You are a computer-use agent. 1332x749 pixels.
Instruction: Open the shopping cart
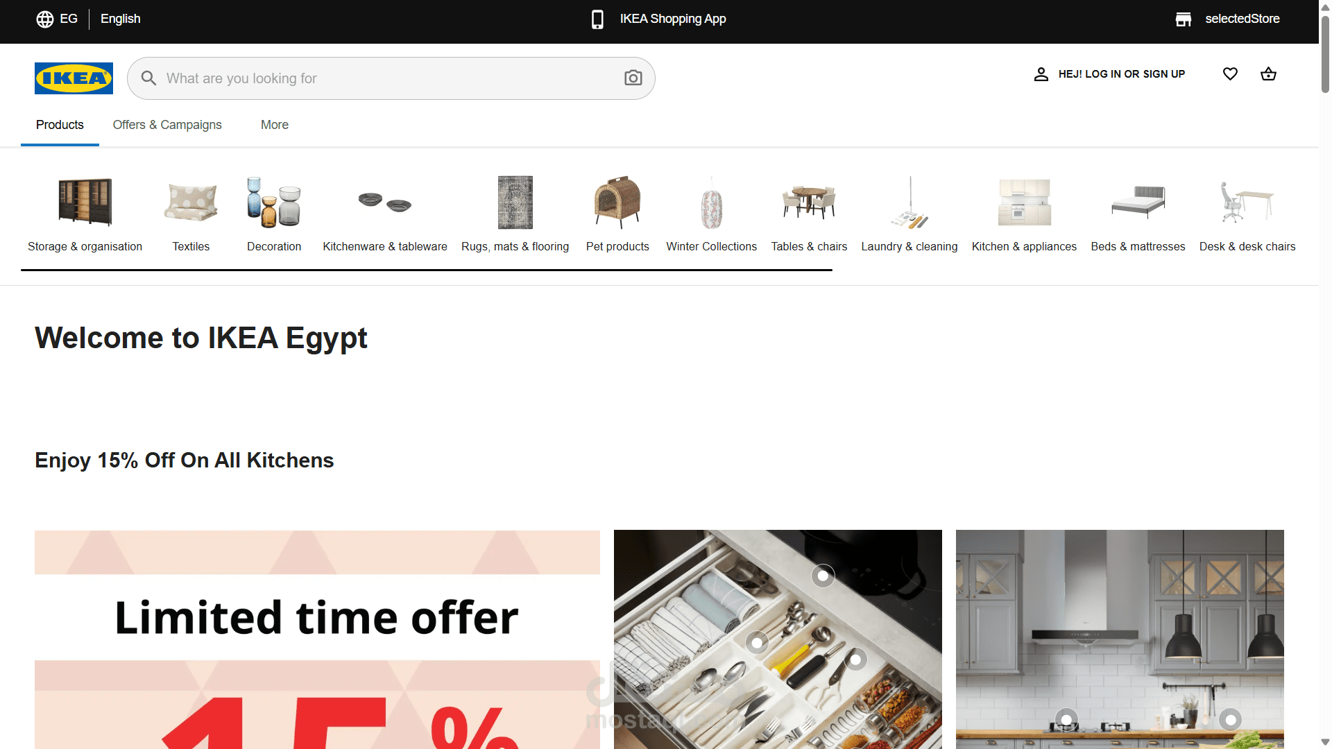pyautogui.click(x=1268, y=74)
